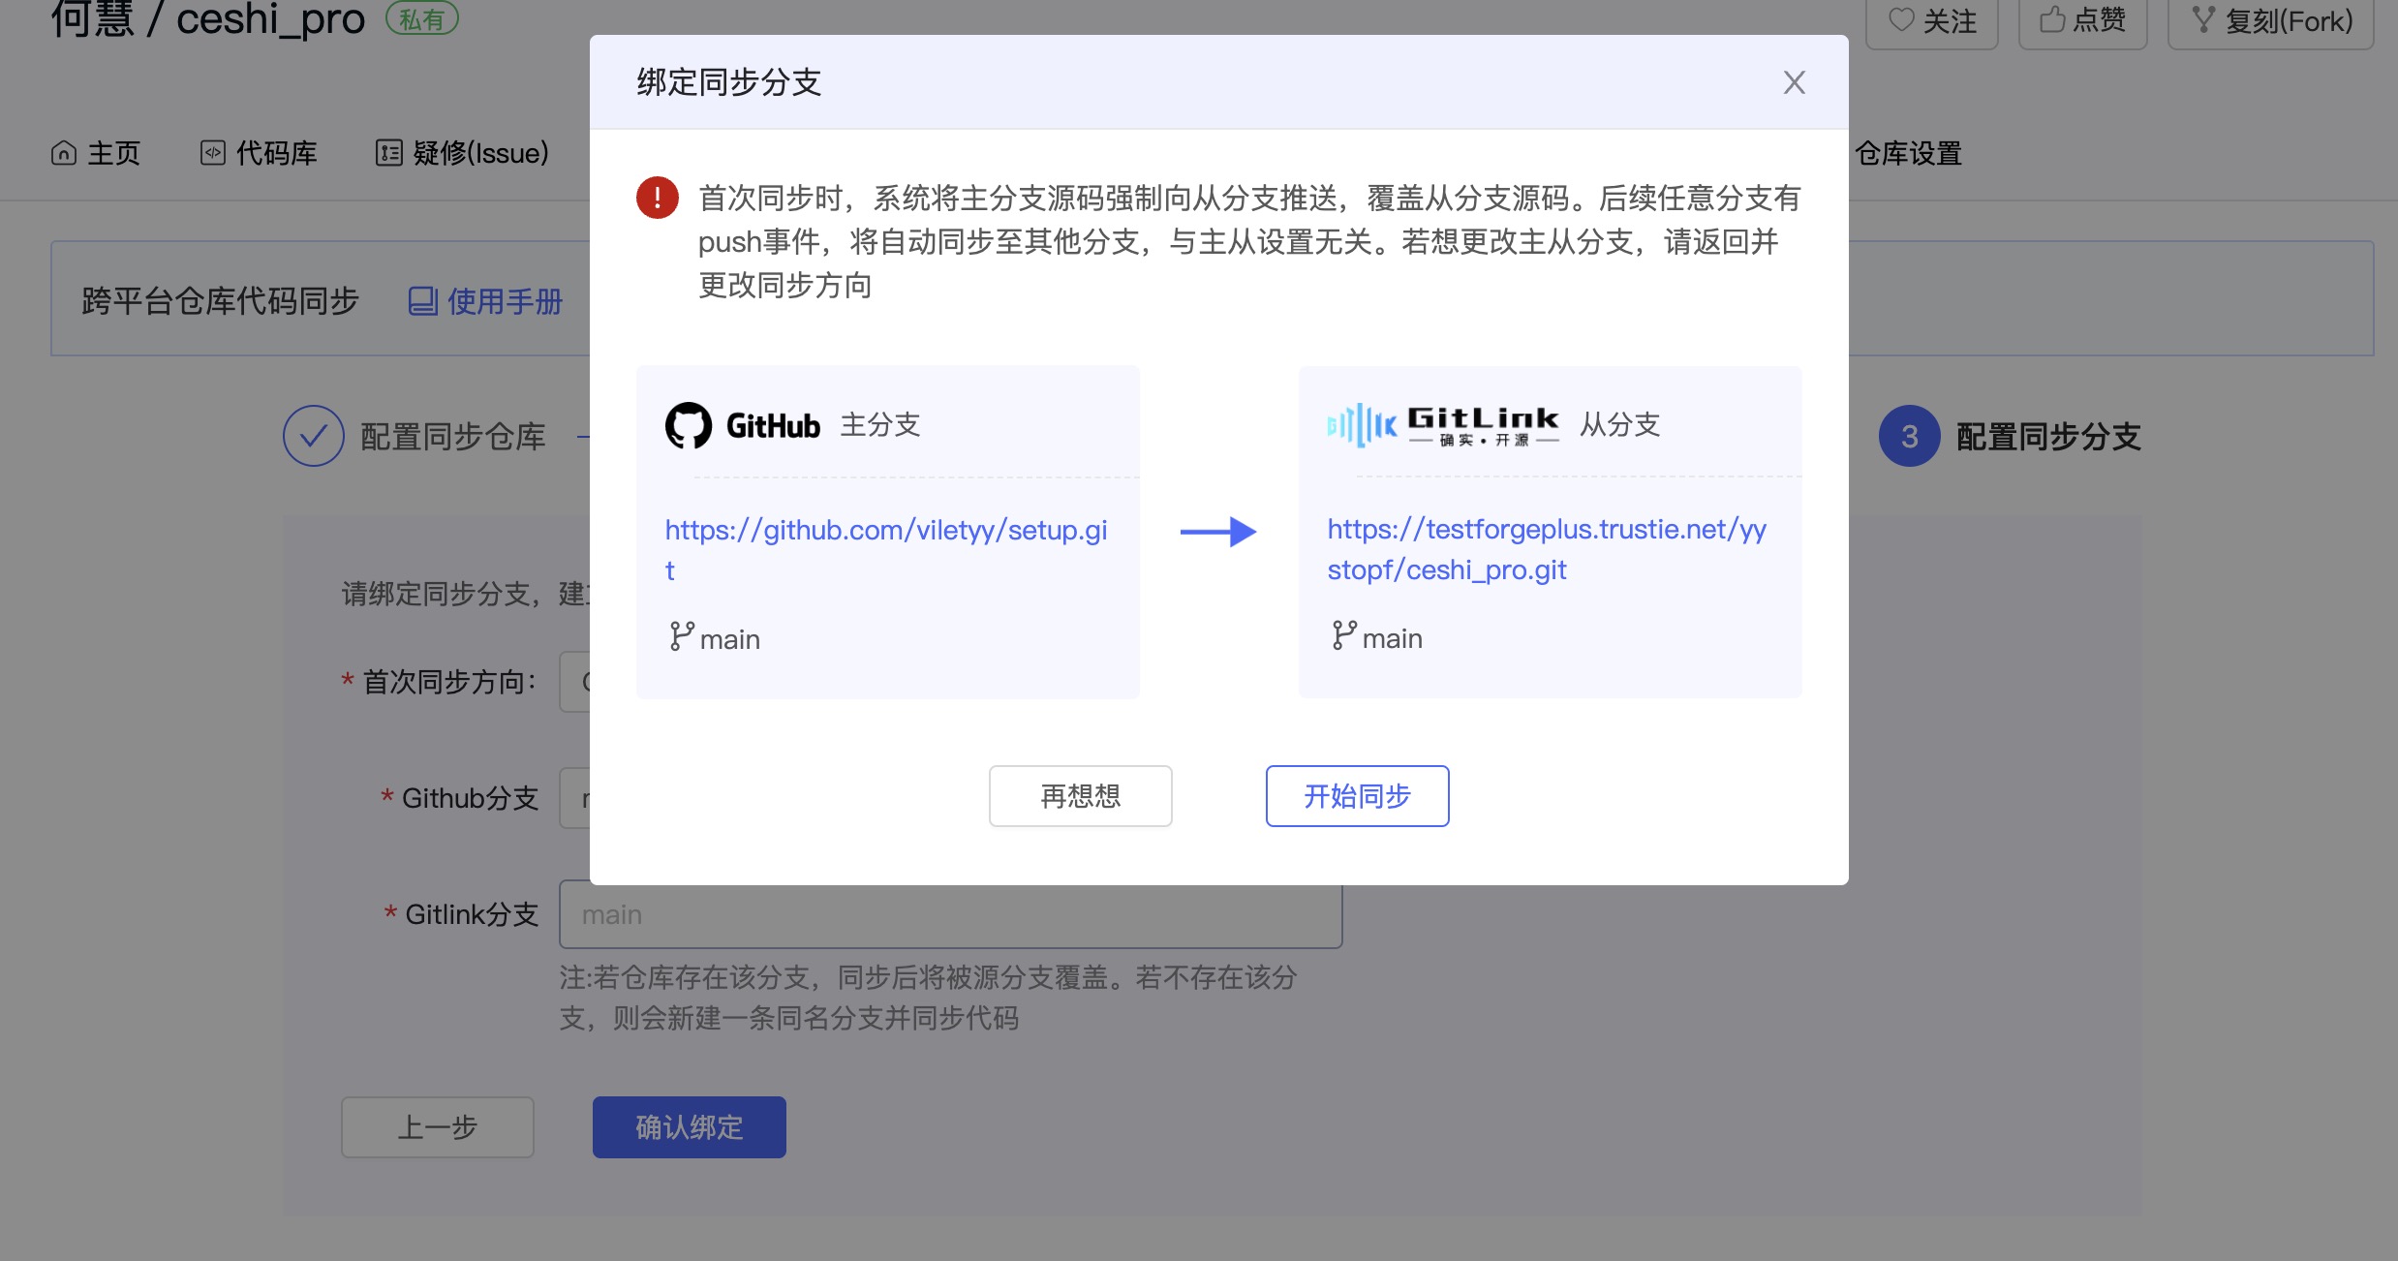Screen dimensions: 2398x1261
Task: Open the 疑修(Issue) tab
Action: click(x=462, y=153)
